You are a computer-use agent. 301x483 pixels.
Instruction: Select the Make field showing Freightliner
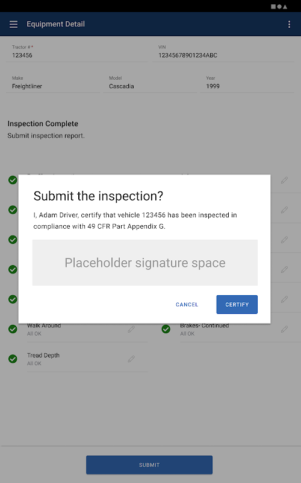[x=53, y=83]
